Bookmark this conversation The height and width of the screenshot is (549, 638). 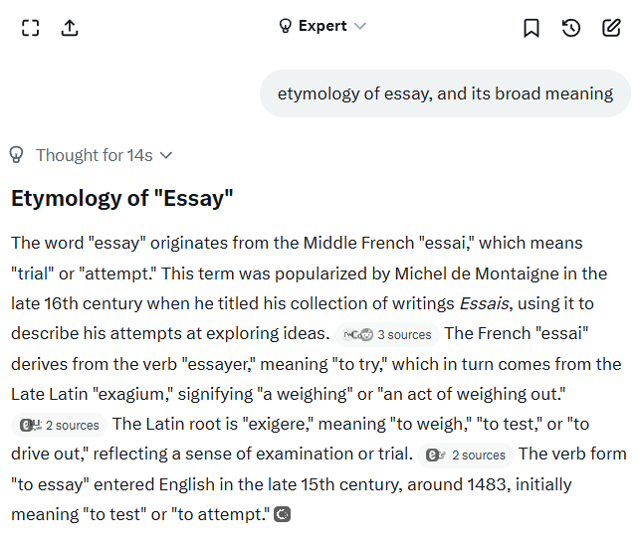click(532, 28)
